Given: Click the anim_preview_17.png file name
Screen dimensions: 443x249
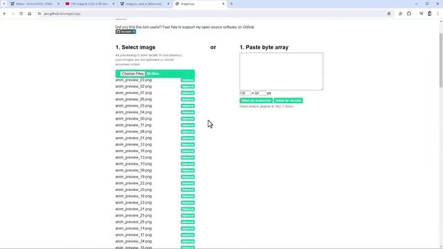Looking at the screenshot, I should tap(134, 235).
